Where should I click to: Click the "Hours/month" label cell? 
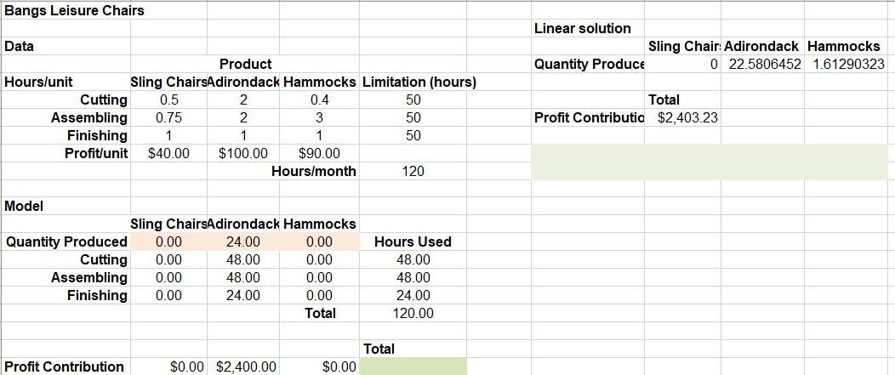coord(314,171)
